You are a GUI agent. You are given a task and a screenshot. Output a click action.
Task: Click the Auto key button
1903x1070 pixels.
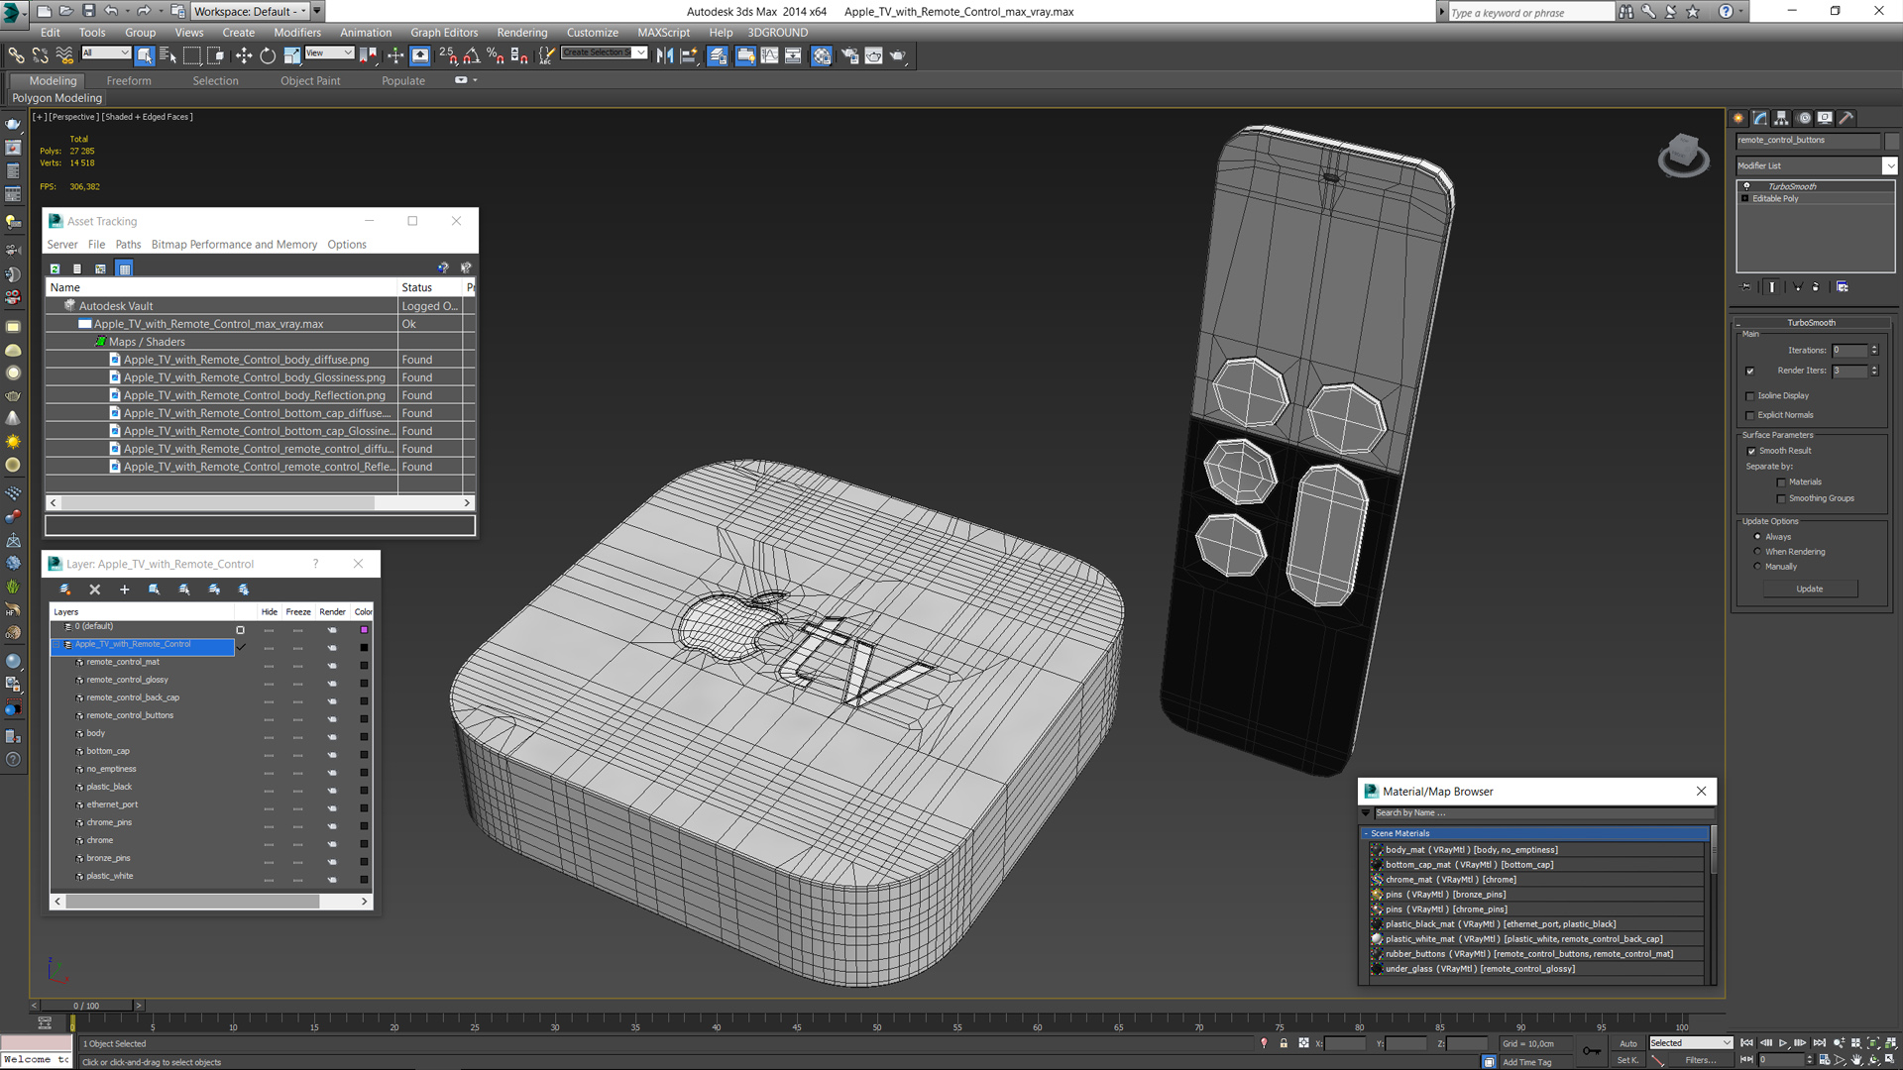pyautogui.click(x=1628, y=1043)
